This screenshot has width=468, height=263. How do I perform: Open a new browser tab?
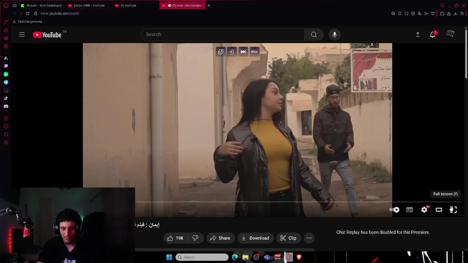209,5
